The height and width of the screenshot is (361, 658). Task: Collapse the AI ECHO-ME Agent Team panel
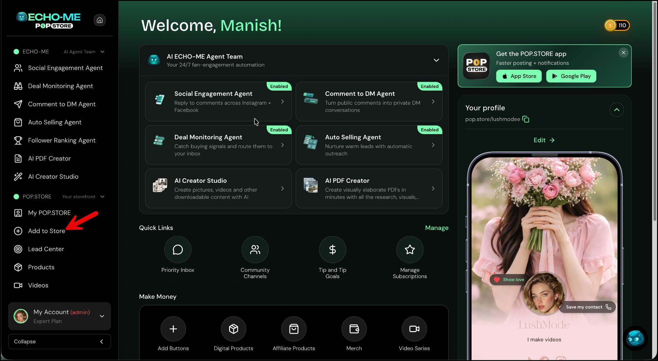pyautogui.click(x=436, y=60)
